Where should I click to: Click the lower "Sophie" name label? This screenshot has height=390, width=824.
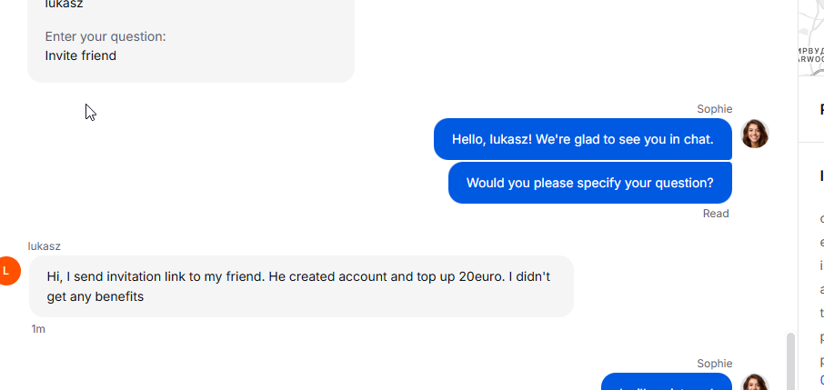[x=715, y=364]
